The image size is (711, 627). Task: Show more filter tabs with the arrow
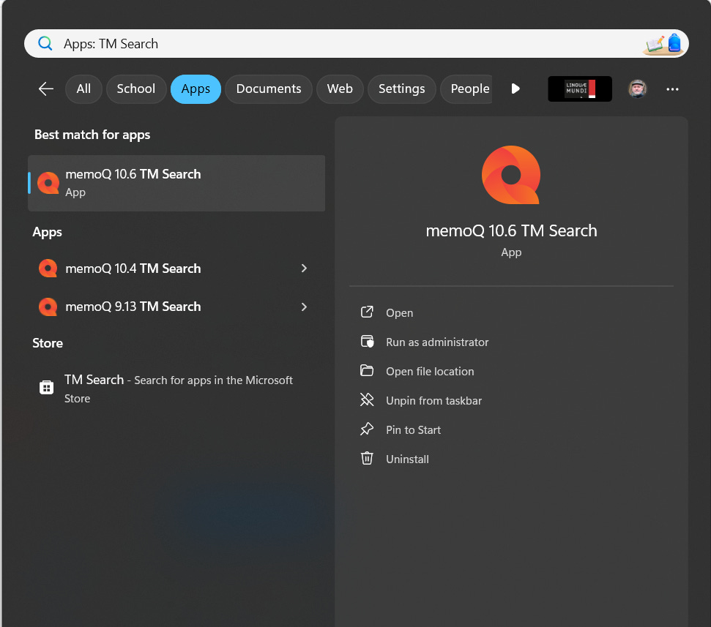coord(515,89)
